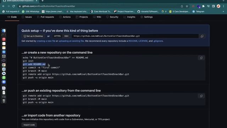Copy the push existing repository commands
This screenshot has width=227, height=128.
201,96
